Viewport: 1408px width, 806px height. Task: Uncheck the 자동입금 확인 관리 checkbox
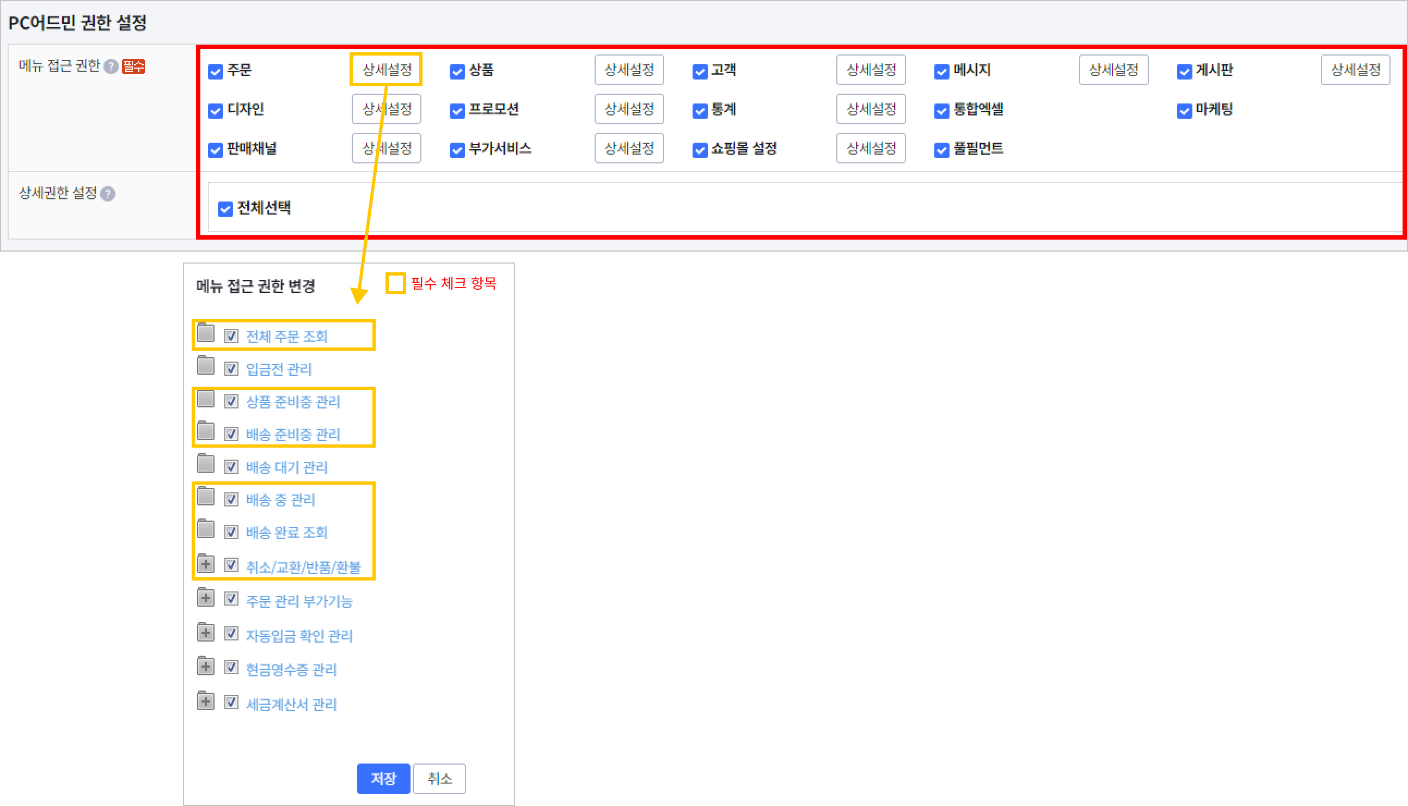231,633
